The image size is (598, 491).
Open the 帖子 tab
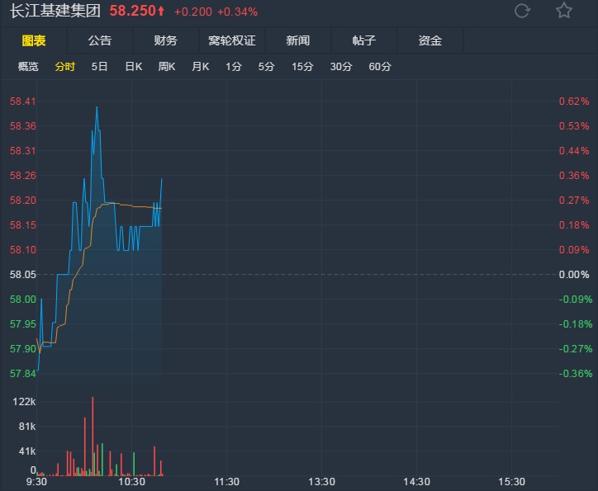point(363,41)
